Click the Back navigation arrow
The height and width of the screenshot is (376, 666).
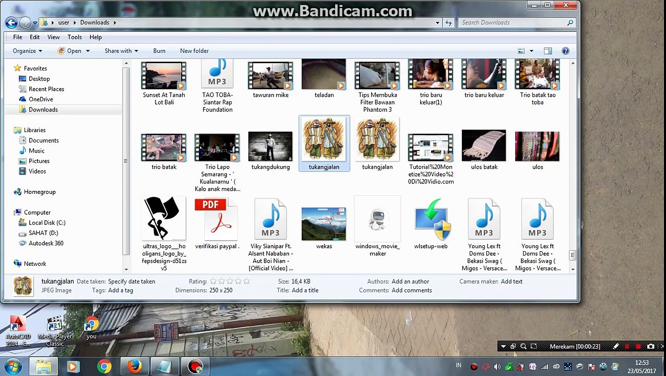click(11, 22)
